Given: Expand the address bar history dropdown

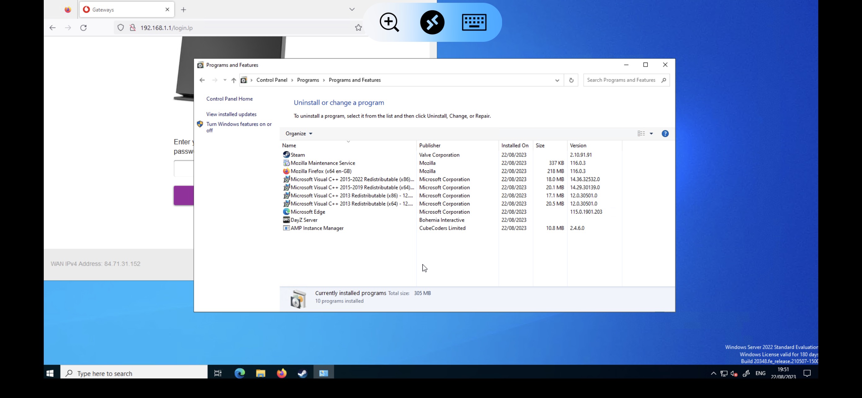Looking at the screenshot, I should coord(557,80).
